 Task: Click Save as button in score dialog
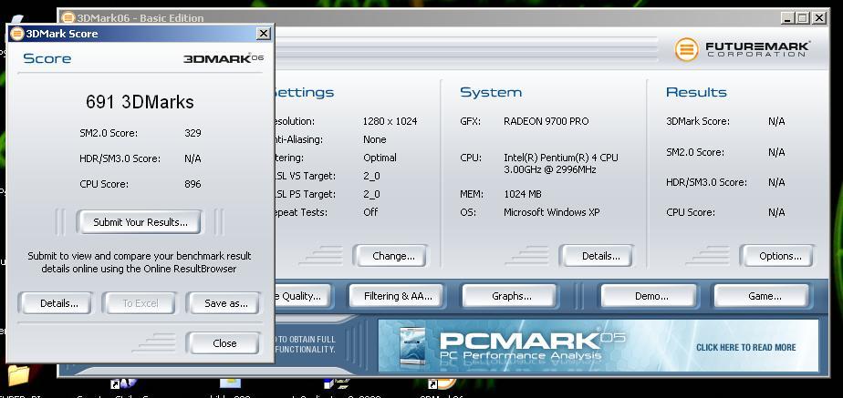pos(224,303)
